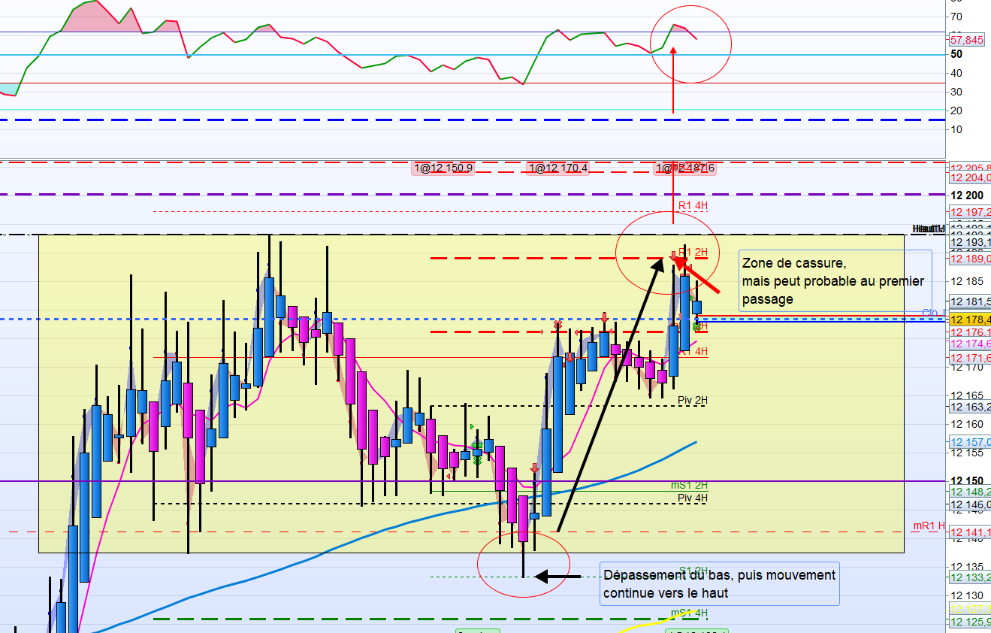Click the 12 185 axis value
Viewport: 991px width, 633px height.
pyautogui.click(x=967, y=282)
